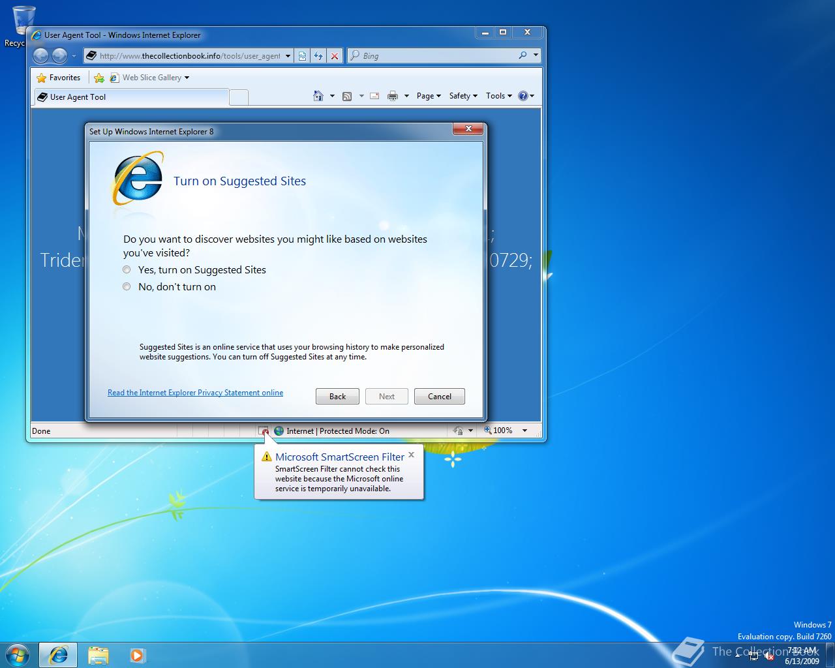Close the Set Up Internet Explorer 8 dialog

tap(468, 129)
